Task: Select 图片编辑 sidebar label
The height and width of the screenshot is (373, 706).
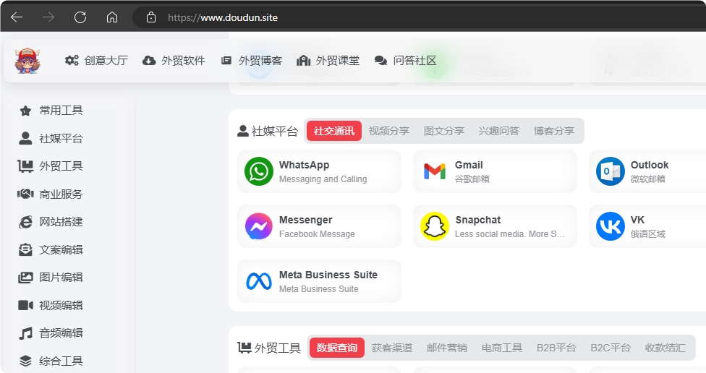Action: click(61, 277)
